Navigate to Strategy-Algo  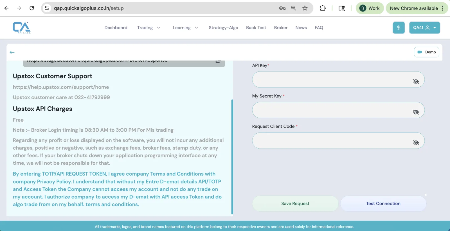click(x=223, y=28)
